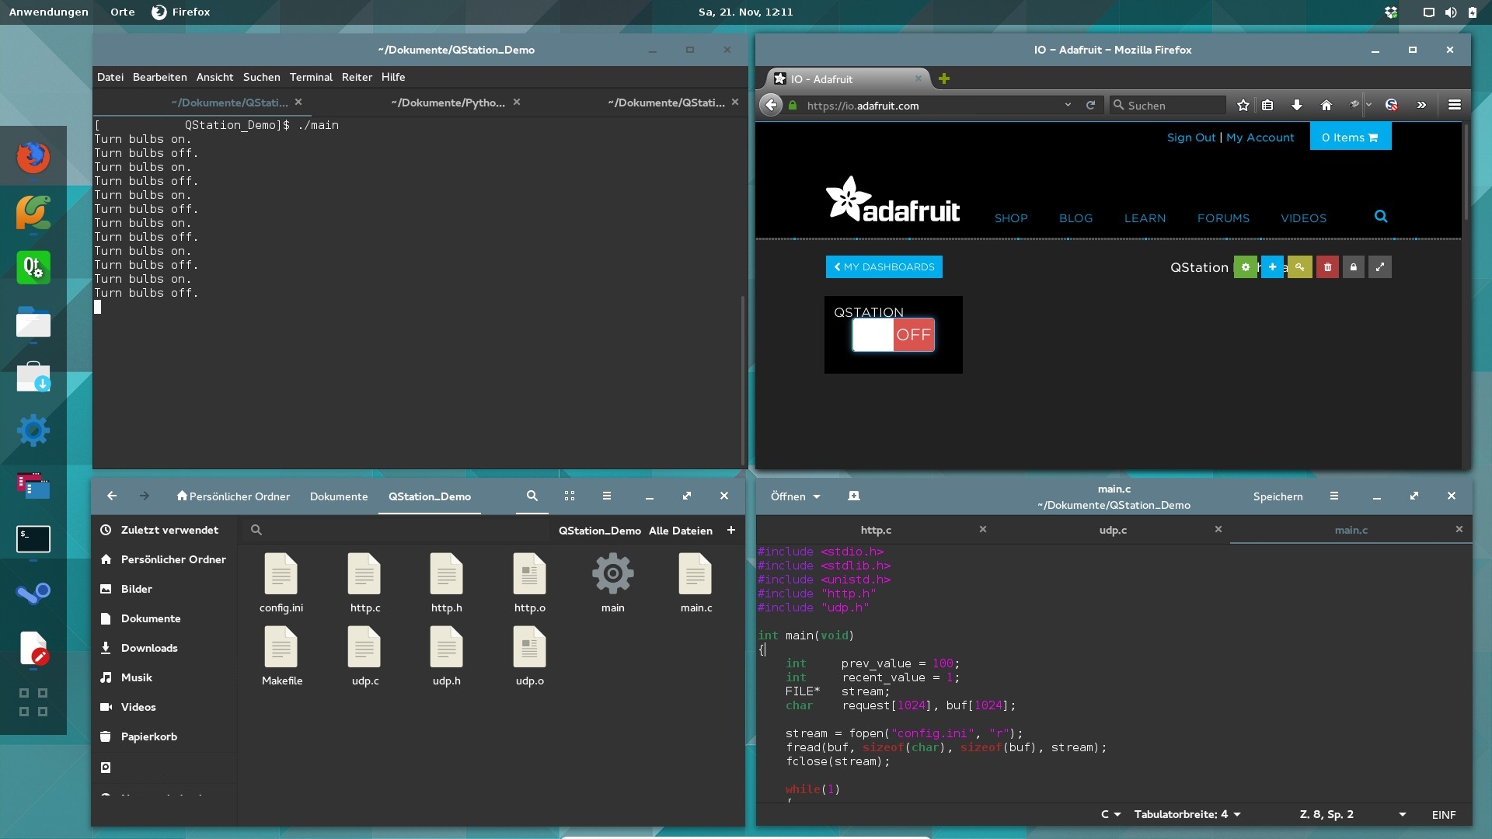1492x839 pixels.
Task: Open the dropdown arrow next to Firefox addon icon
Action: tap(1368, 105)
